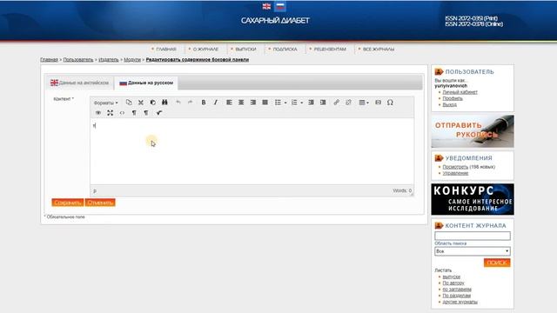Switch site language to English flag
This screenshot has height=313, width=557.
click(266, 6)
